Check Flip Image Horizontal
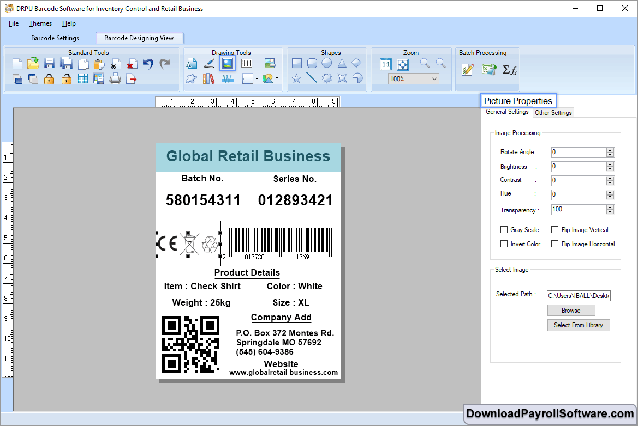This screenshot has width=638, height=426. coord(554,244)
